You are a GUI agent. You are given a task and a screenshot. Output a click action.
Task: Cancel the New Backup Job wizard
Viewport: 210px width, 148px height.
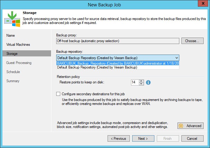192,139
